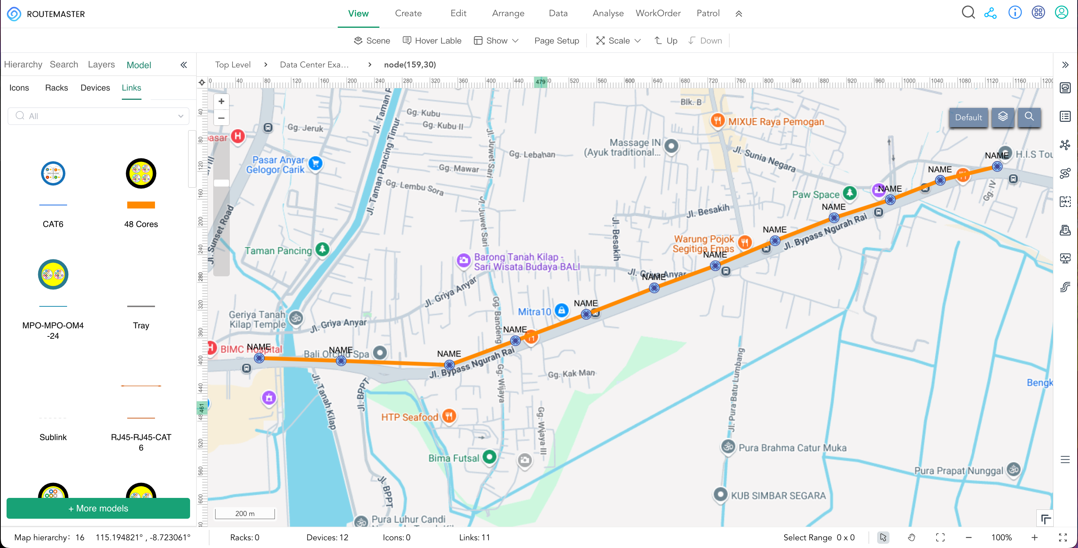Open the global search magnifier icon

(968, 13)
